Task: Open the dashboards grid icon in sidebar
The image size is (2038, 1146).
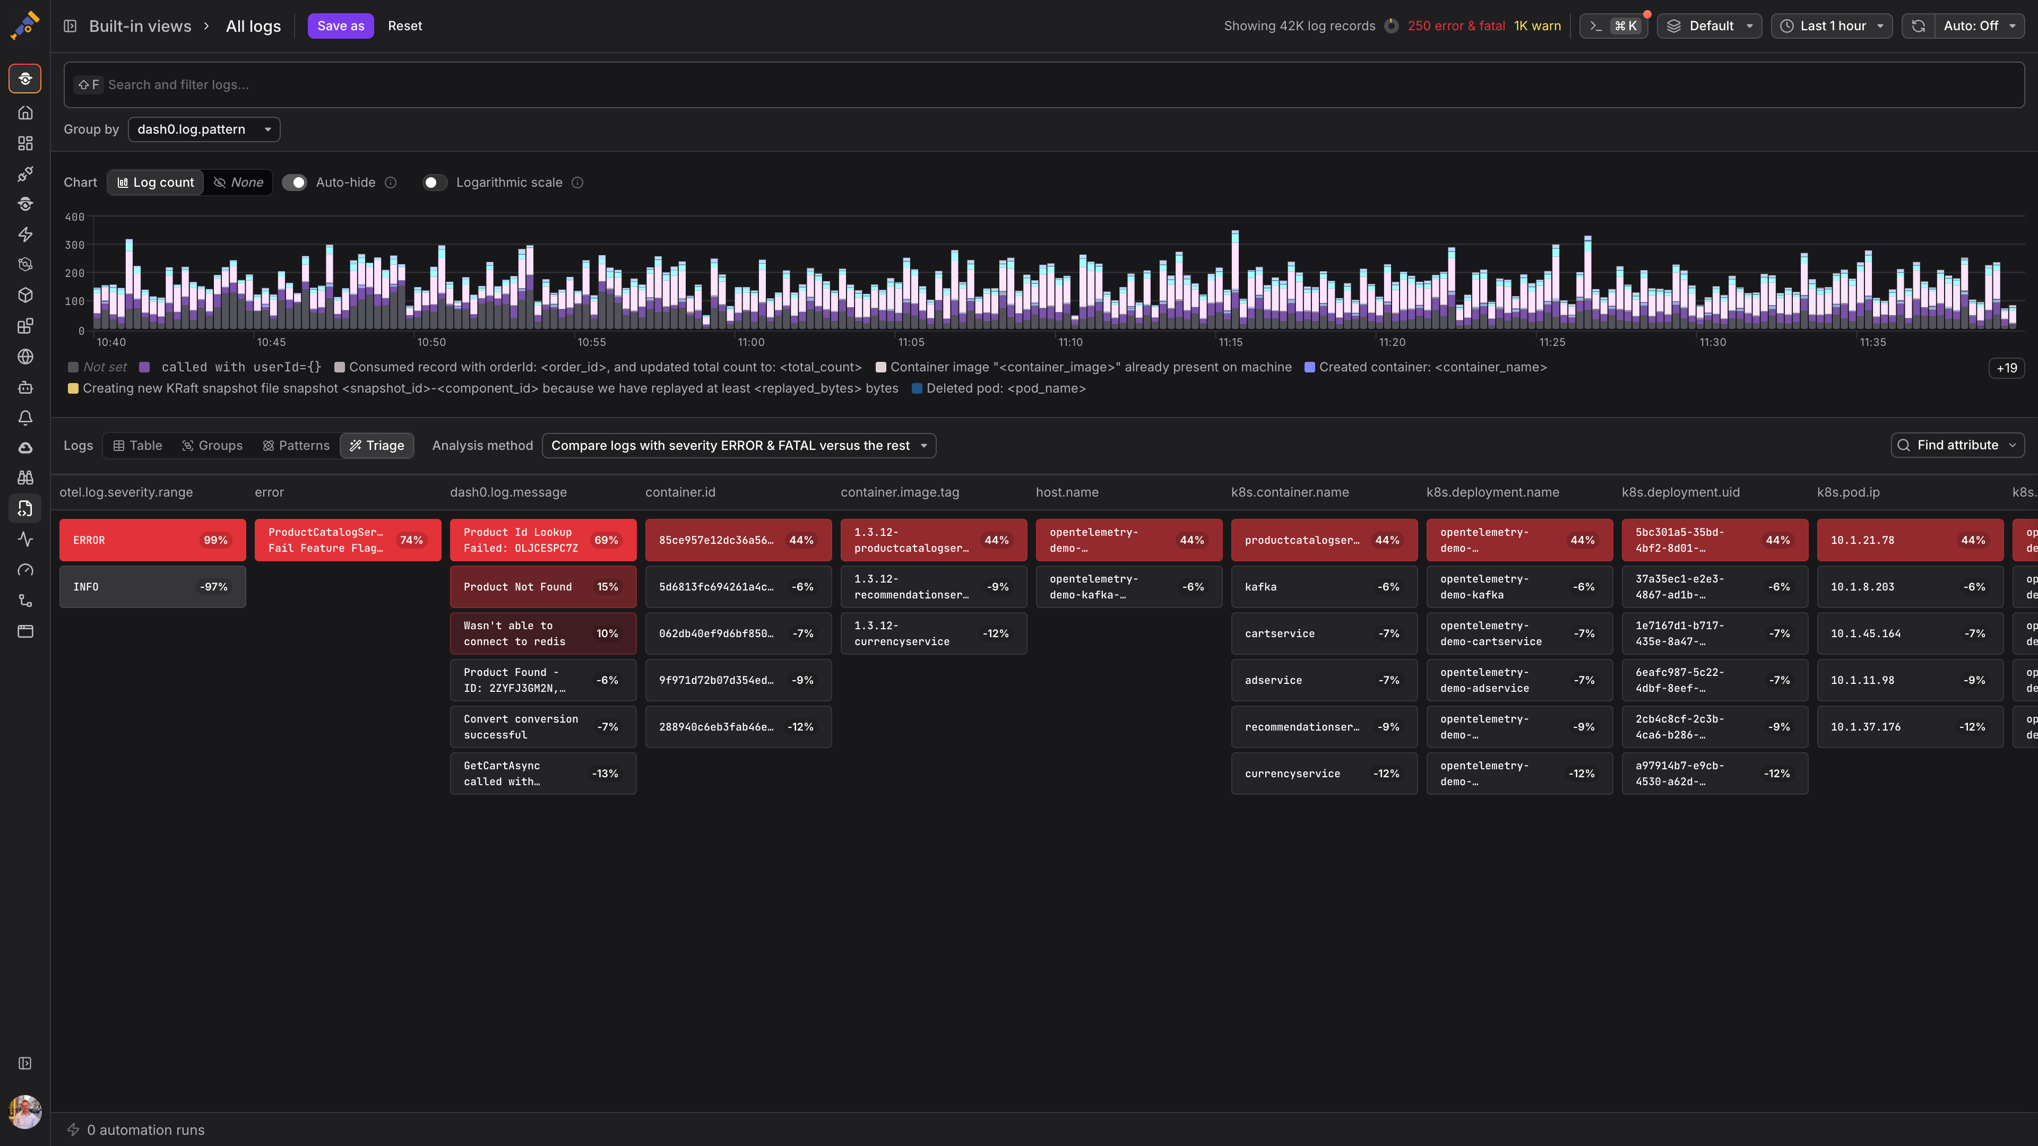Action: click(25, 143)
